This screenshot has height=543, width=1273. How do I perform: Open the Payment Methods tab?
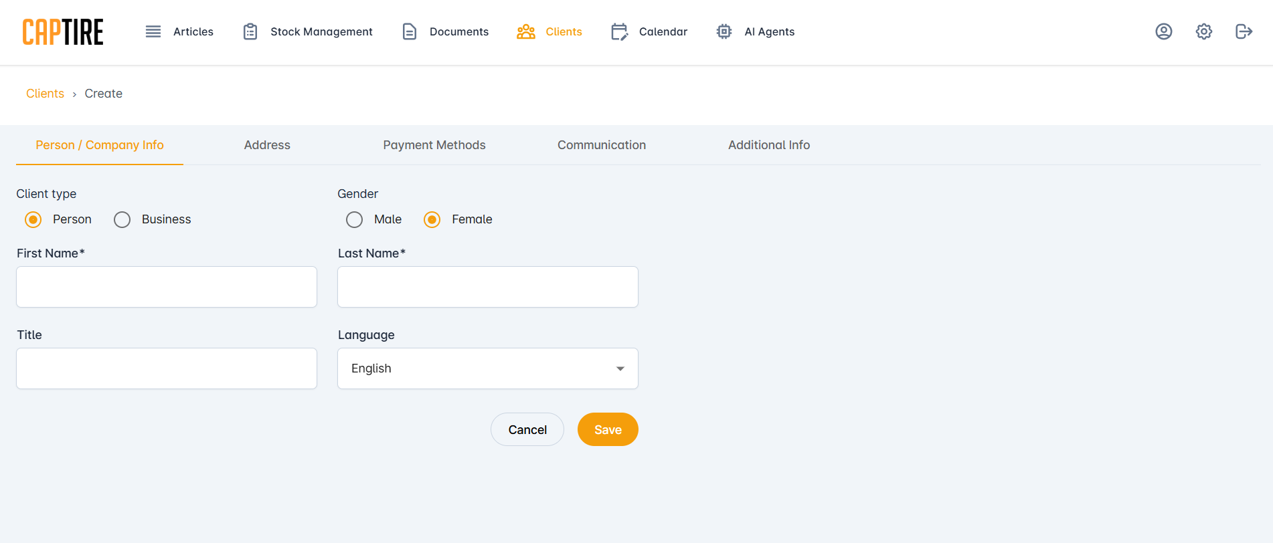pos(434,145)
